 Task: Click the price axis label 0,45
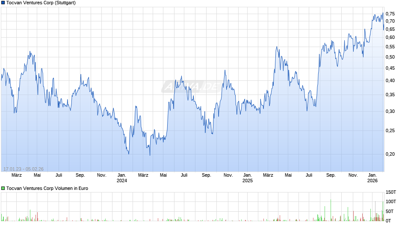point(390,68)
